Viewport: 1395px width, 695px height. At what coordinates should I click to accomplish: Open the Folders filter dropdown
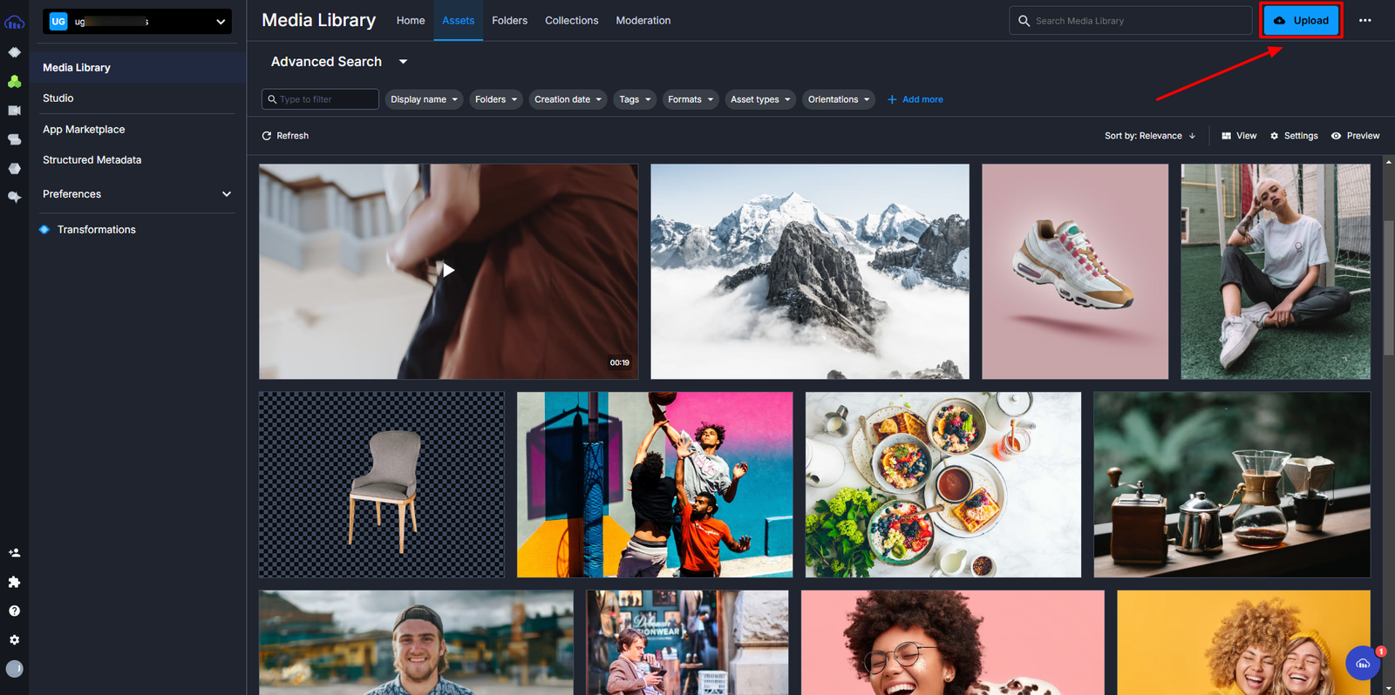point(496,99)
